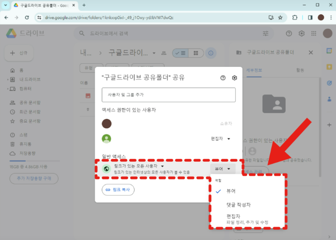The width and height of the screenshot is (336, 240).
Task: Click the Google Drive logo
Action: pyautogui.click(x=11, y=33)
